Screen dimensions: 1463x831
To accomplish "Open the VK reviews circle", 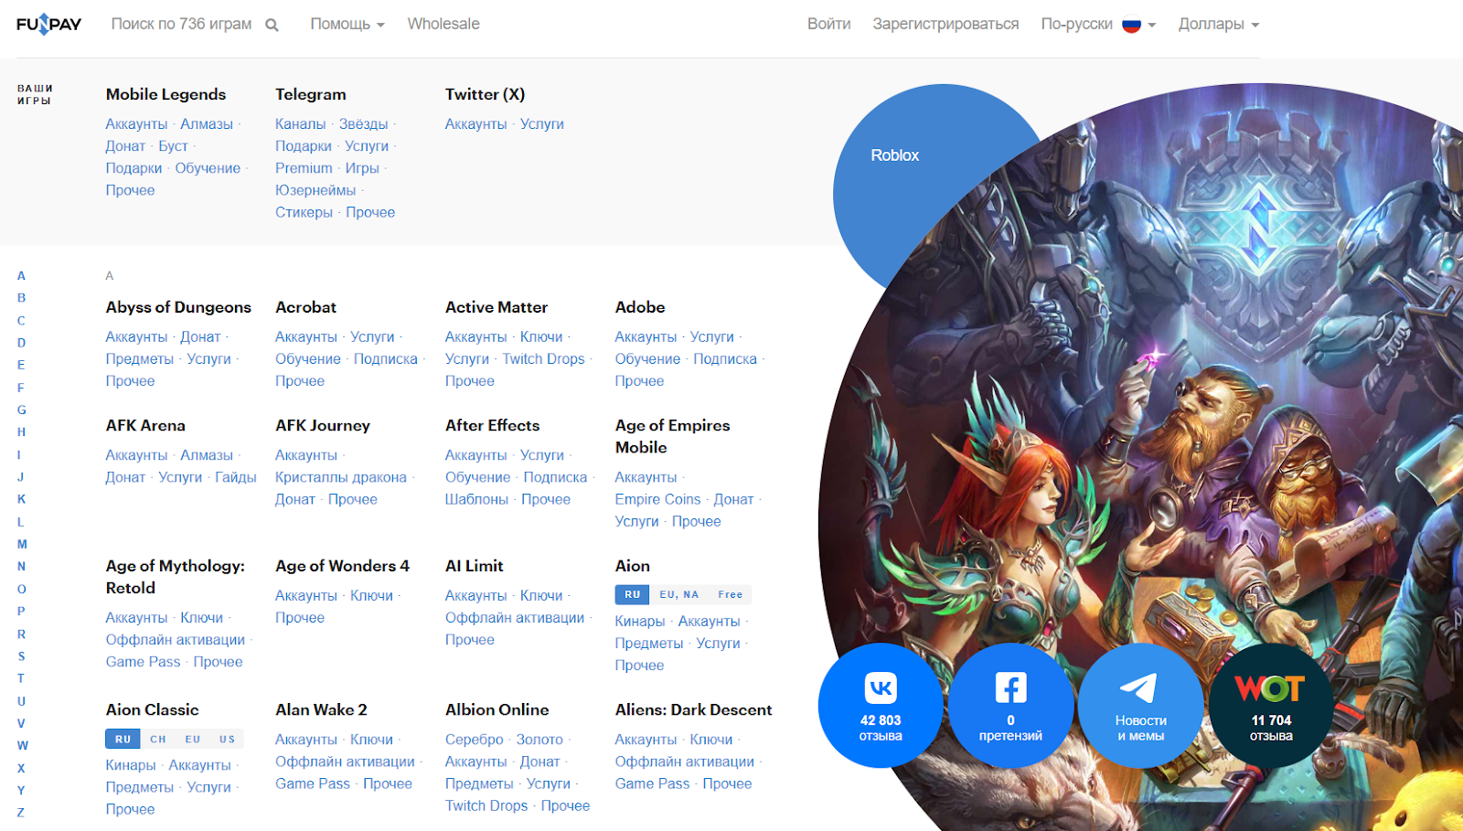I will (880, 705).
